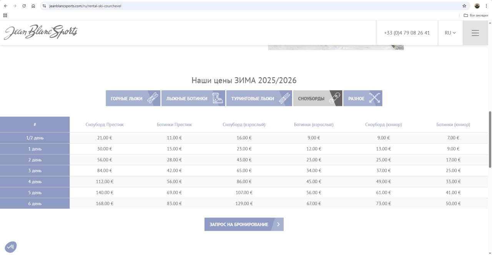Call the phone number +33 (0)4 79 08 26 41
The width and height of the screenshot is (492, 255).
[x=407, y=33]
